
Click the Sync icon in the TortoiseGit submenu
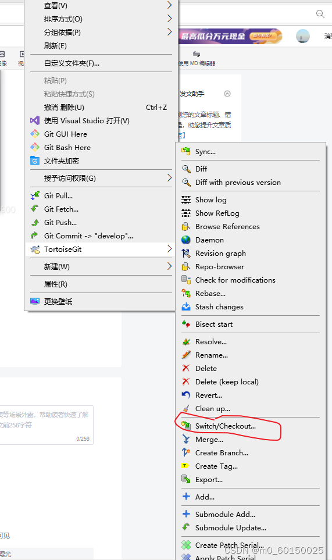(x=185, y=151)
